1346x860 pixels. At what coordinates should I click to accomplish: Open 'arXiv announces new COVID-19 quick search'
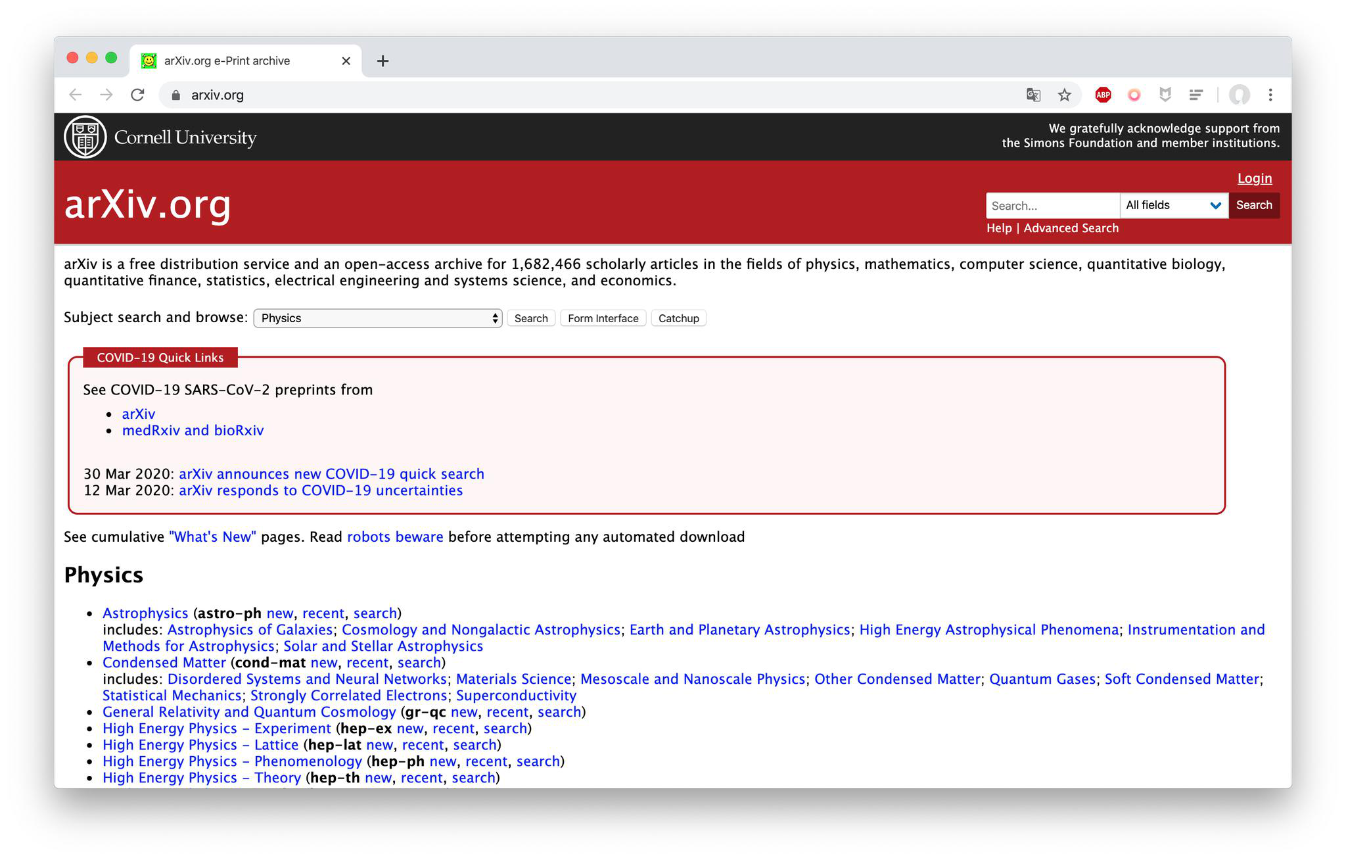pos(331,474)
